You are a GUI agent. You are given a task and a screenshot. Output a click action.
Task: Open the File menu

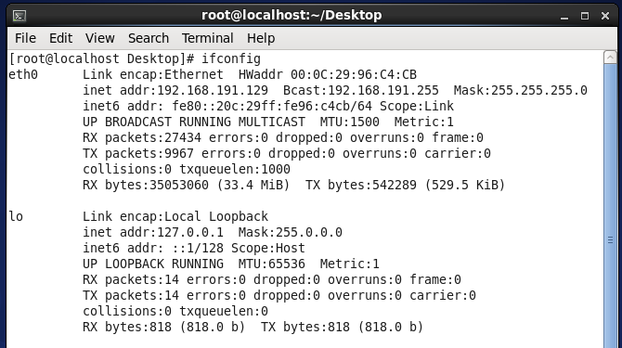[25, 38]
